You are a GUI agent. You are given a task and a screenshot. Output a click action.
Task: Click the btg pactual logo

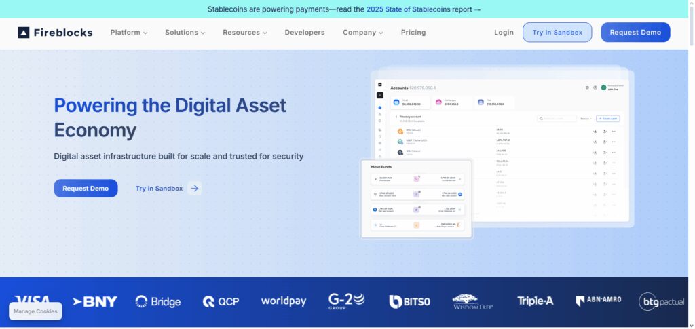662,302
